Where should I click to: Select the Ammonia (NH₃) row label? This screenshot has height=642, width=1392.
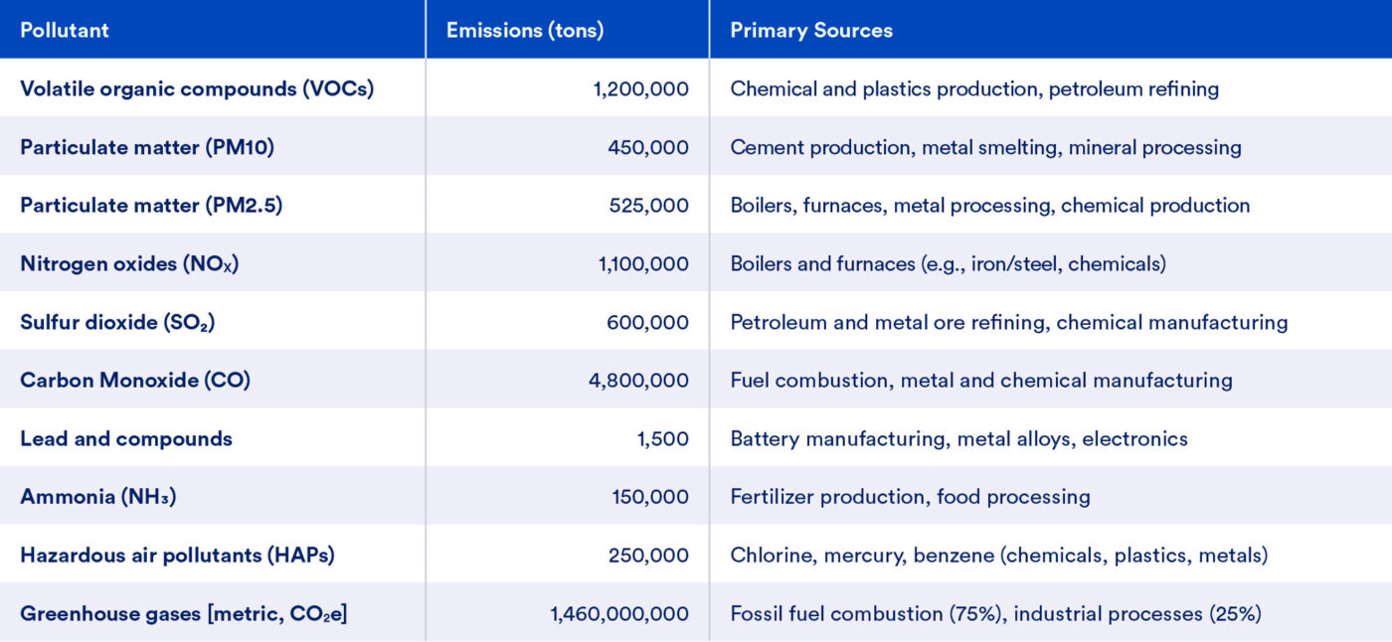(x=98, y=497)
